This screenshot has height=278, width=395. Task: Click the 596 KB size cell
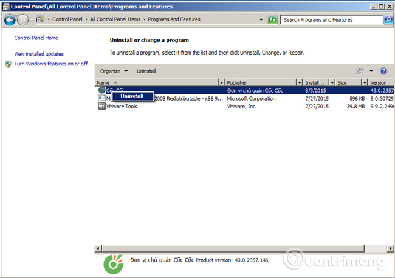click(x=357, y=99)
